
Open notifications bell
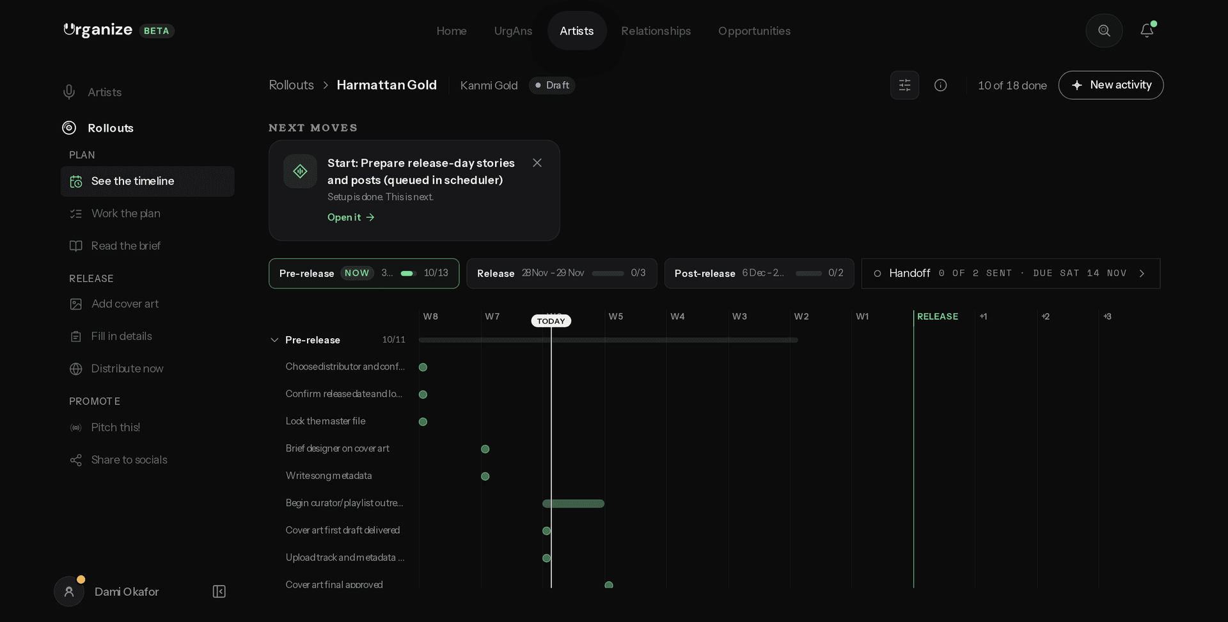coord(1147,31)
